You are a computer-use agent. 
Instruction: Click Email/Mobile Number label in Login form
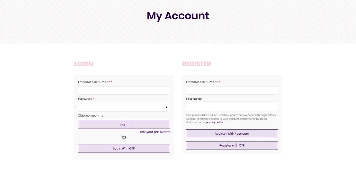click(x=94, y=82)
